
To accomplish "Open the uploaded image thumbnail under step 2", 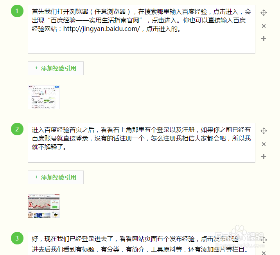I will 44,206.
